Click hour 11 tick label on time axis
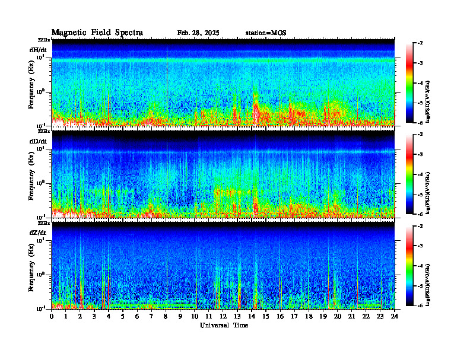This screenshot has height=363, width=470. 209,316
